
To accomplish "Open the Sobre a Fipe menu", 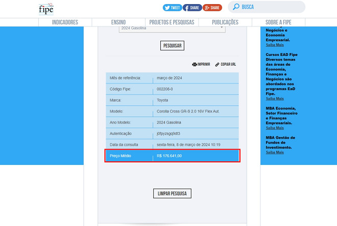I will pos(278,22).
